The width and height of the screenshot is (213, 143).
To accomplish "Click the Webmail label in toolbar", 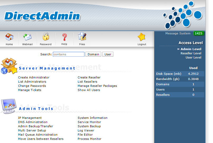I will [x=27, y=44].
